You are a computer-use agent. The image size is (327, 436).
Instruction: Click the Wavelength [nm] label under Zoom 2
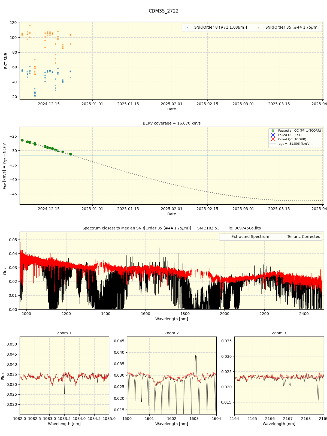[x=172, y=424]
